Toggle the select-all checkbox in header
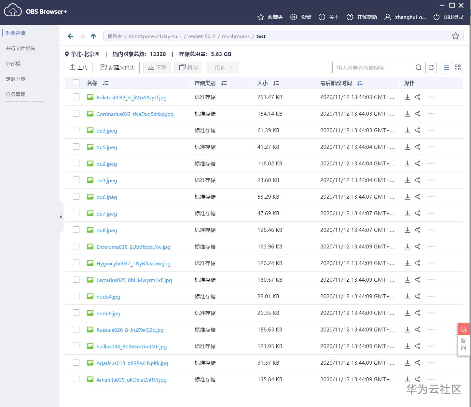The height and width of the screenshot is (407, 471). (x=76, y=83)
